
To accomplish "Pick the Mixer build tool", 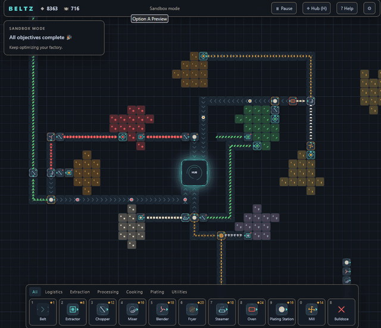I will (x=132, y=312).
